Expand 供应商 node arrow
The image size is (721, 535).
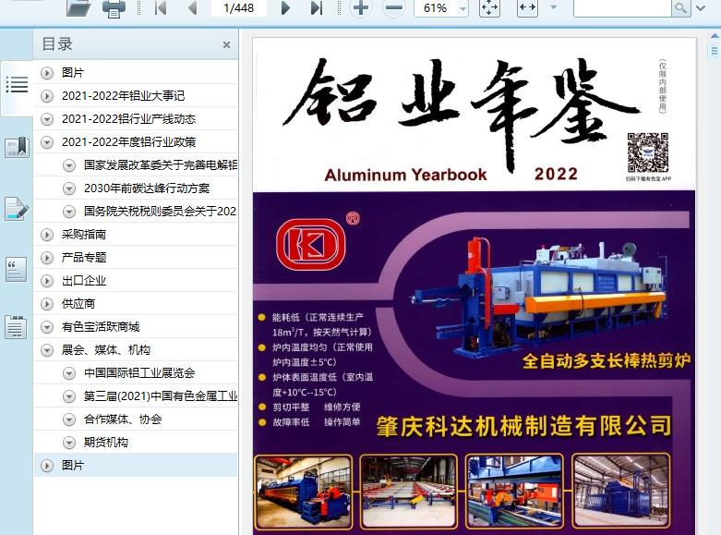[x=47, y=304]
